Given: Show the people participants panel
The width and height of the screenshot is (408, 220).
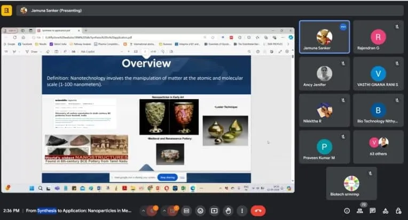Looking at the screenshot, I should point(360,211).
